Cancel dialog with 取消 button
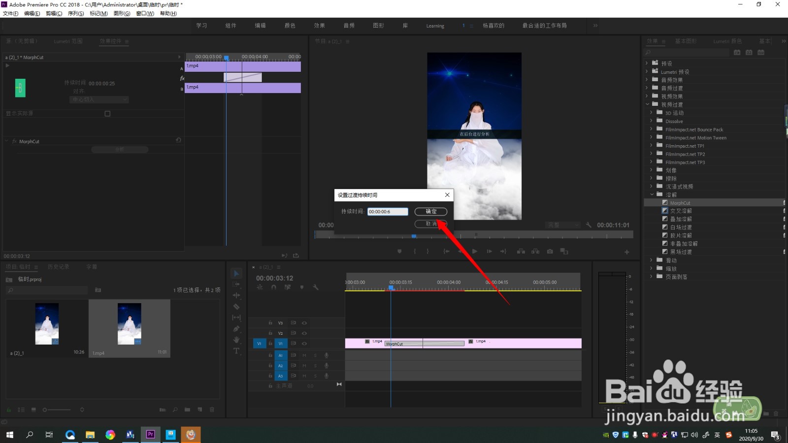 (x=431, y=224)
